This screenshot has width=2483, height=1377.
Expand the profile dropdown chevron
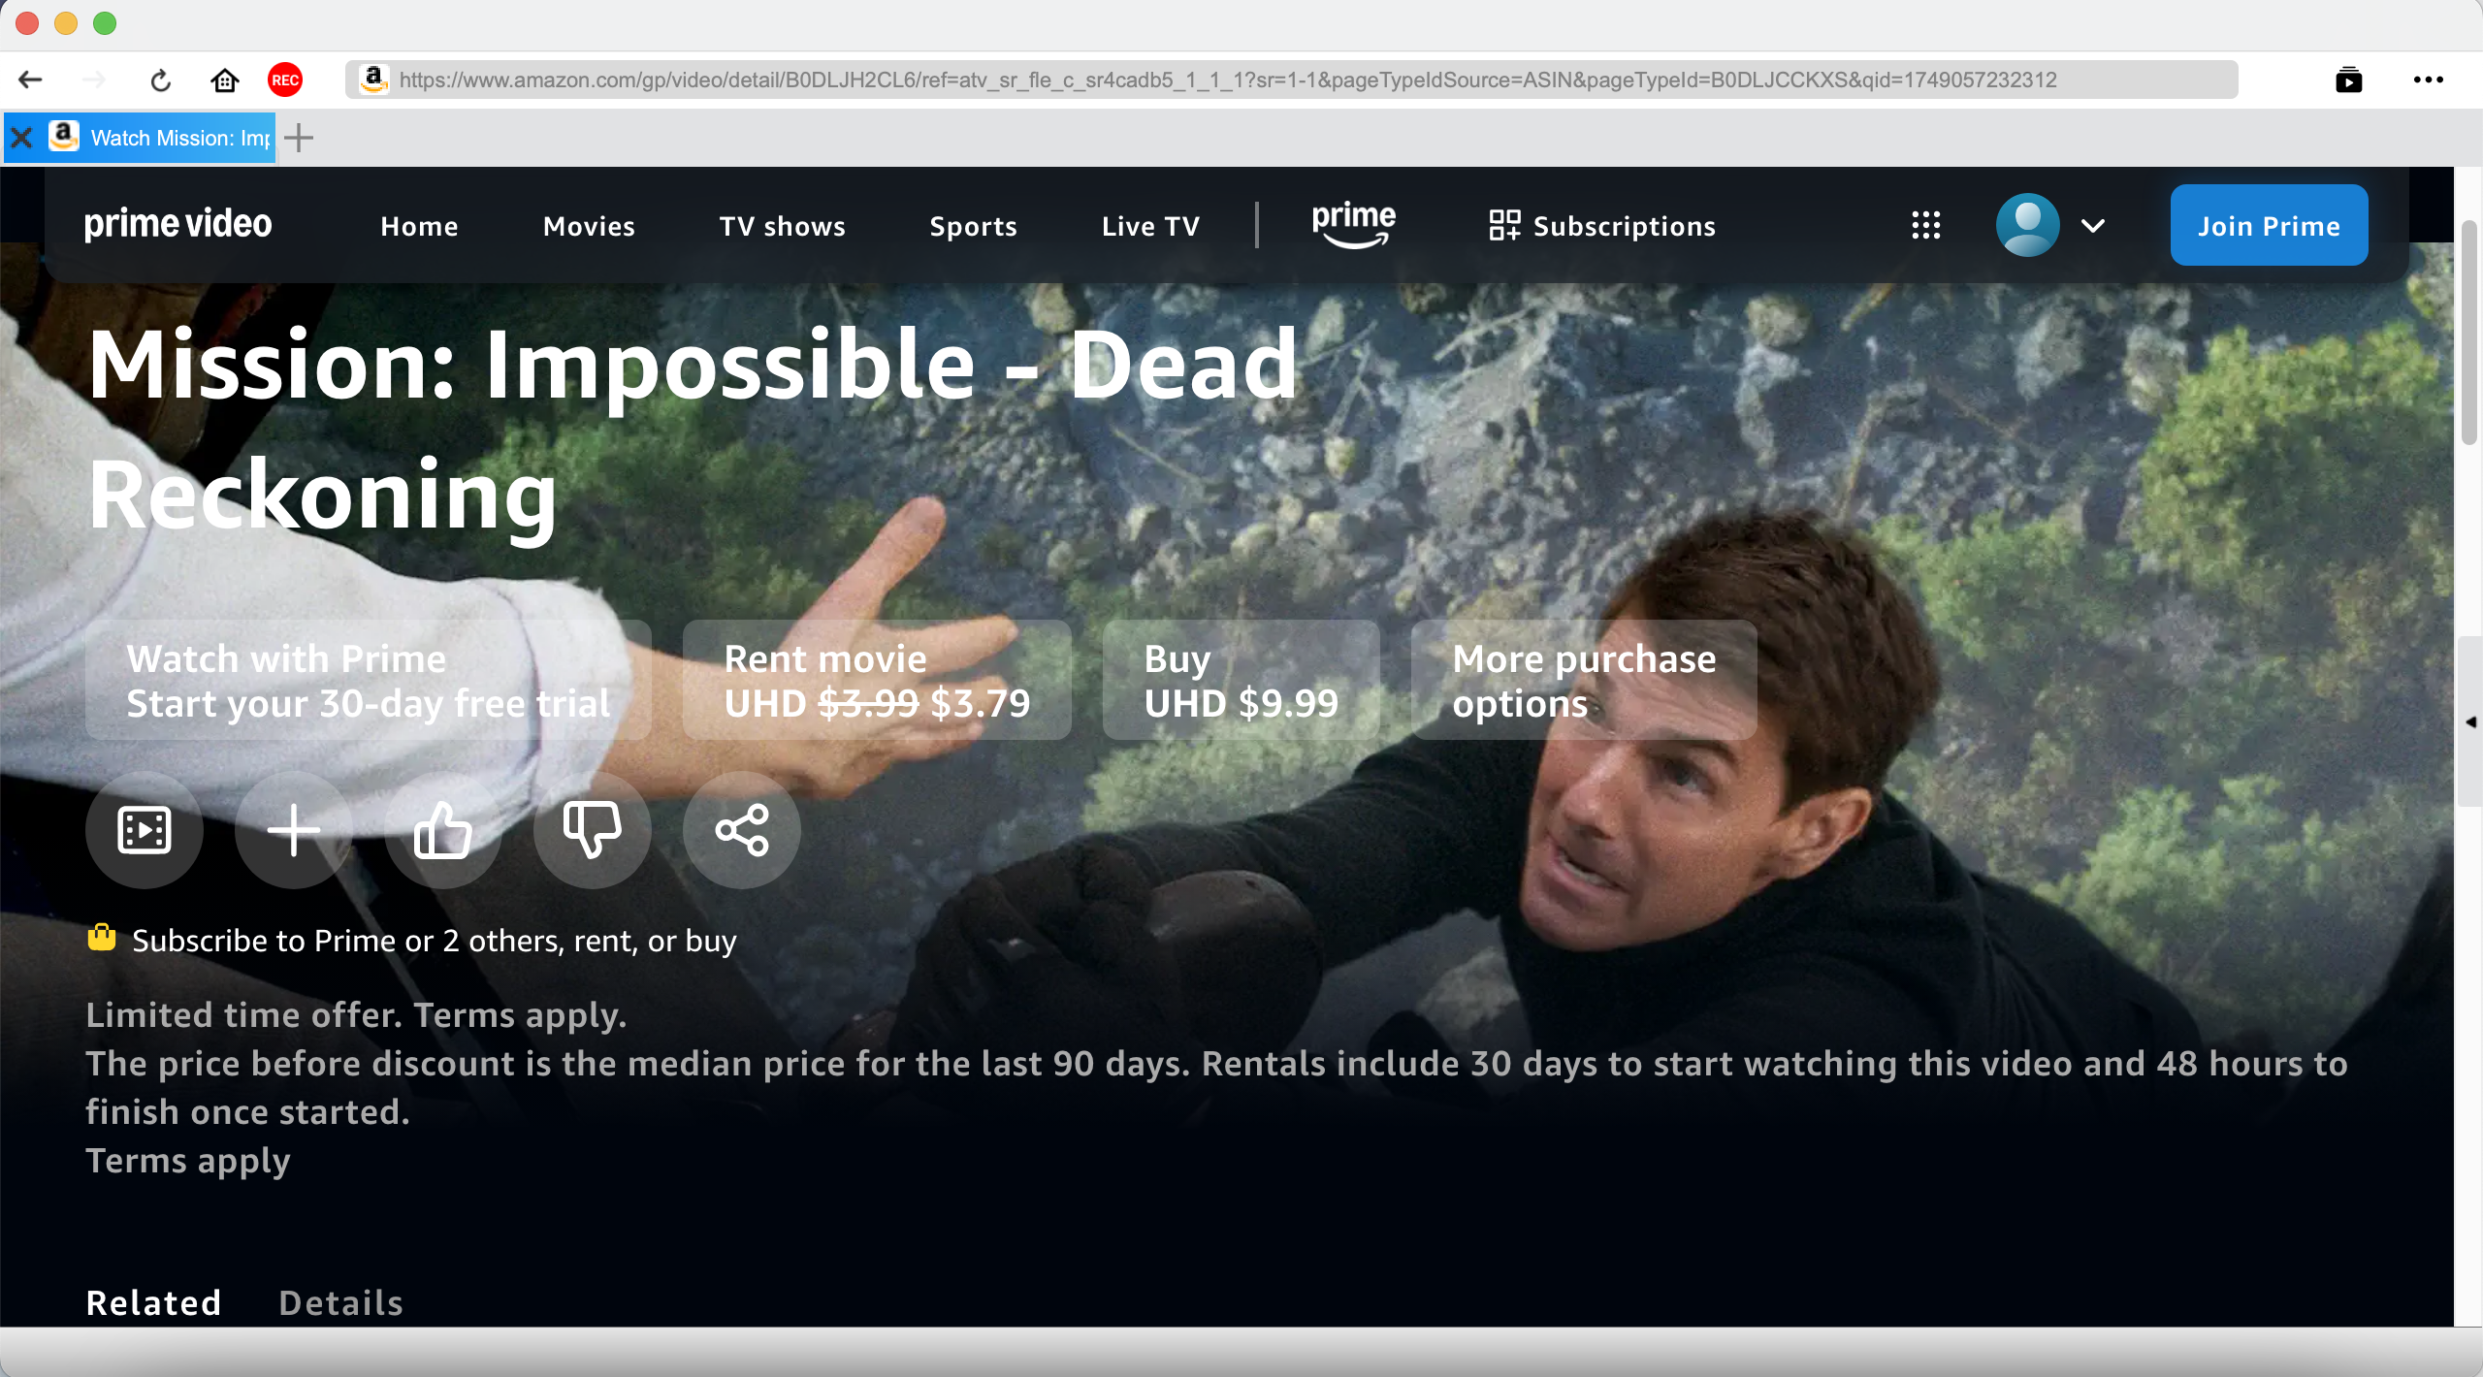tap(2093, 226)
